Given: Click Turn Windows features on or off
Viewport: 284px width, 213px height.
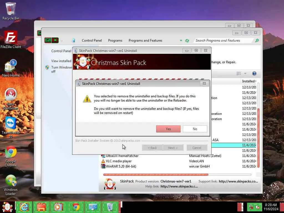Looking at the screenshot, I should click(x=62, y=69).
